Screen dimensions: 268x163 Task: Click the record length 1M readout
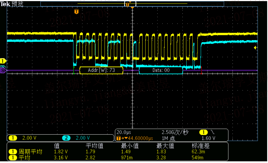[x=168, y=138]
